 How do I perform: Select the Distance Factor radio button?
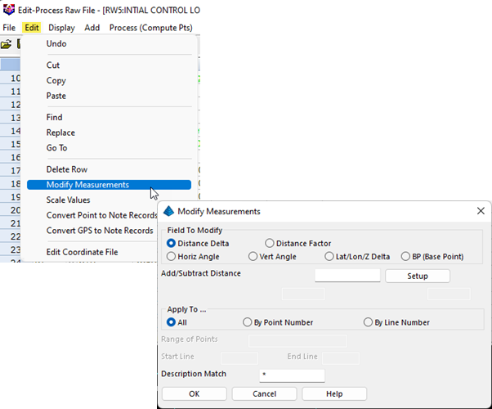270,243
